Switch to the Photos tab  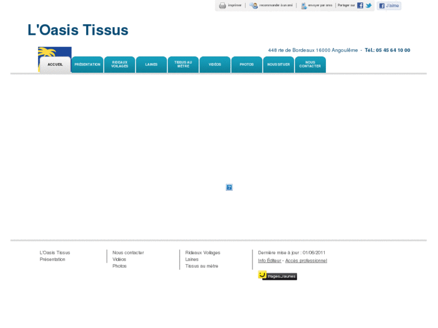pos(246,64)
